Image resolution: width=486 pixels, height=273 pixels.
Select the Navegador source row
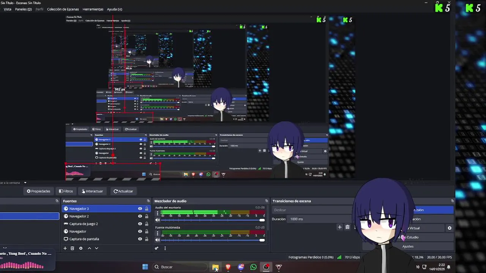click(106, 231)
